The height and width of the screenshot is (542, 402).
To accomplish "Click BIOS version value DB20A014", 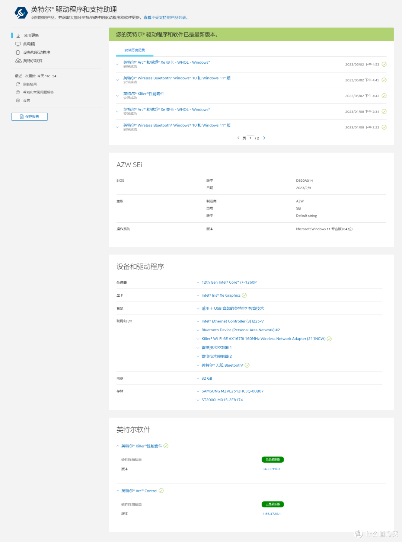I will point(304,181).
